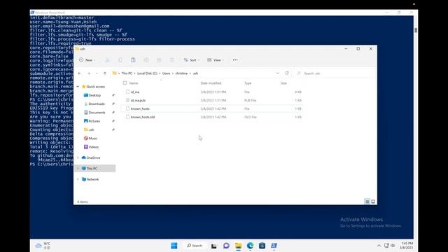This screenshot has width=448, height=252.
Task: Open Task View on the taskbar
Action: tap(214, 246)
